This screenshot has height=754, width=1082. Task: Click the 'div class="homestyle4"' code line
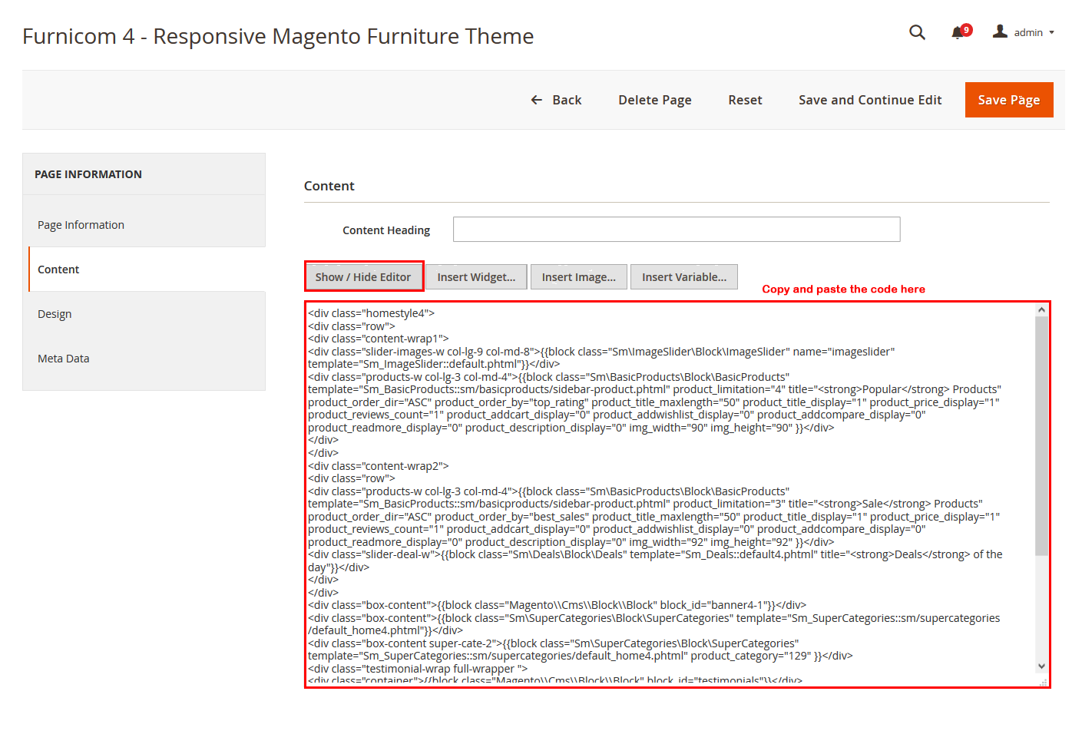pyautogui.click(x=371, y=313)
